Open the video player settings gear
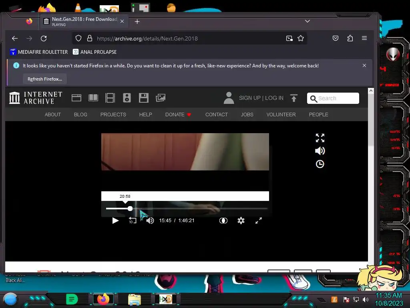The image size is (410, 308). coord(241,221)
